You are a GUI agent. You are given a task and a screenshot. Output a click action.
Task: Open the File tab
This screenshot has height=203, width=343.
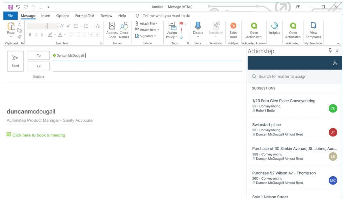(10, 16)
